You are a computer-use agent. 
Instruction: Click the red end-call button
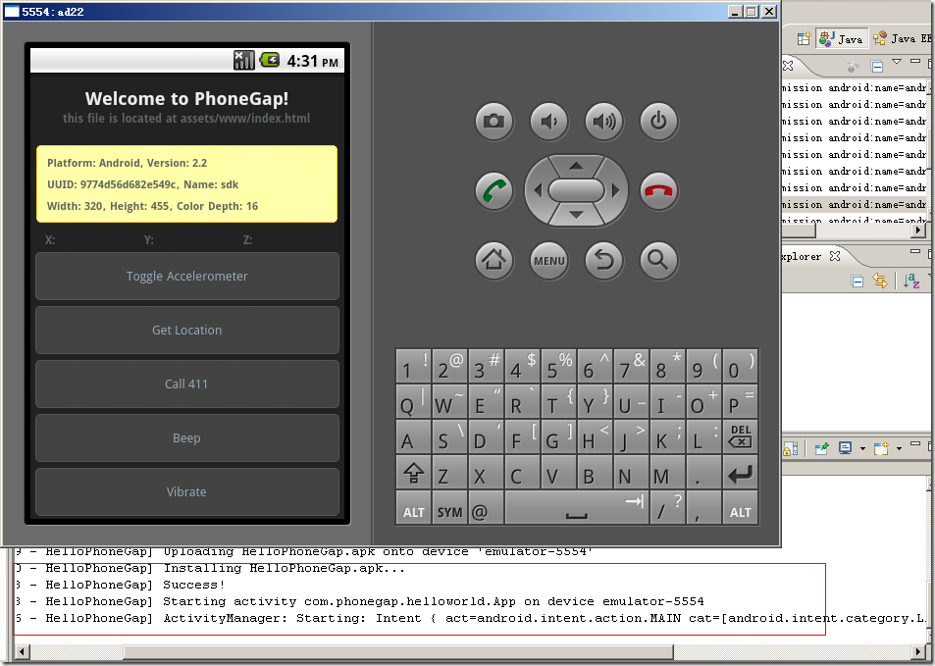point(658,191)
